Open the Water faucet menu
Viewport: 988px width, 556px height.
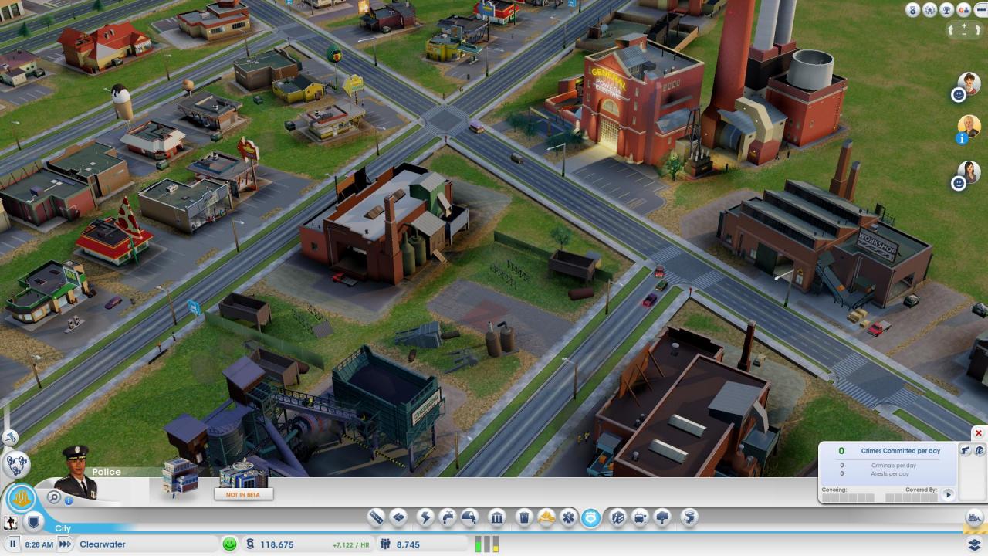(x=447, y=517)
